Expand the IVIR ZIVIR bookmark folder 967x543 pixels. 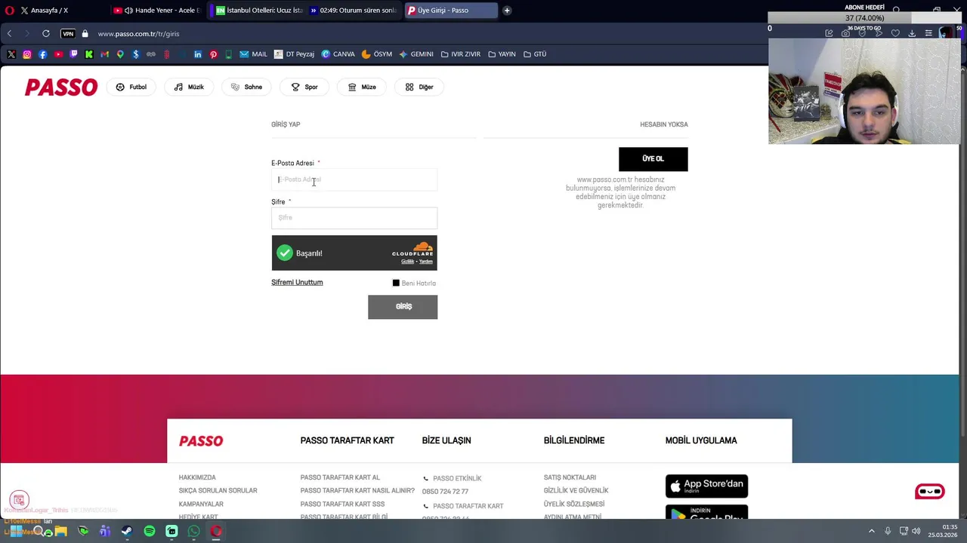click(460, 54)
